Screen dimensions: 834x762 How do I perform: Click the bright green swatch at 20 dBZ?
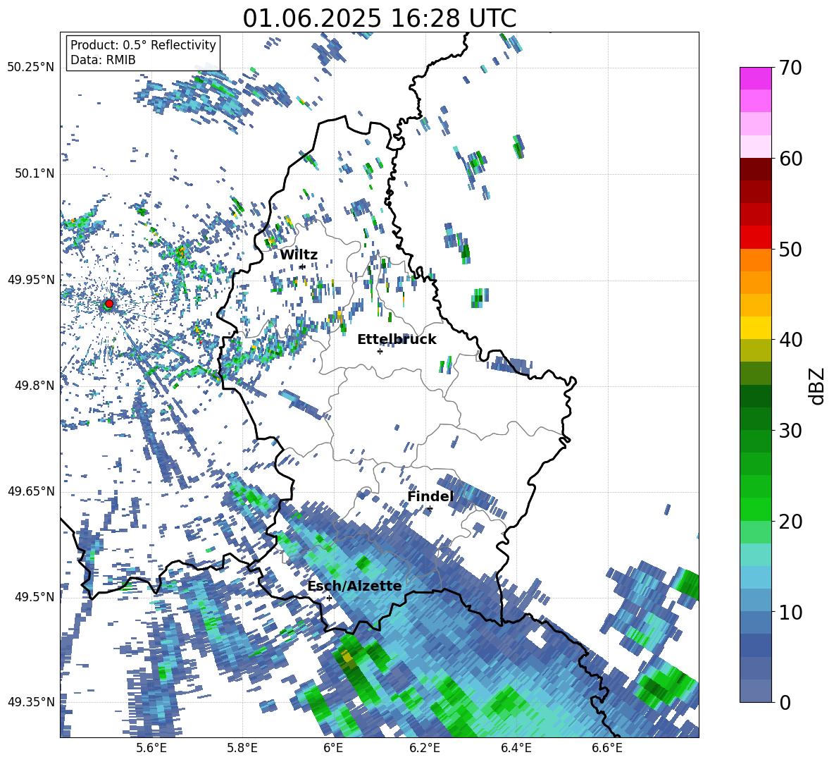click(755, 509)
